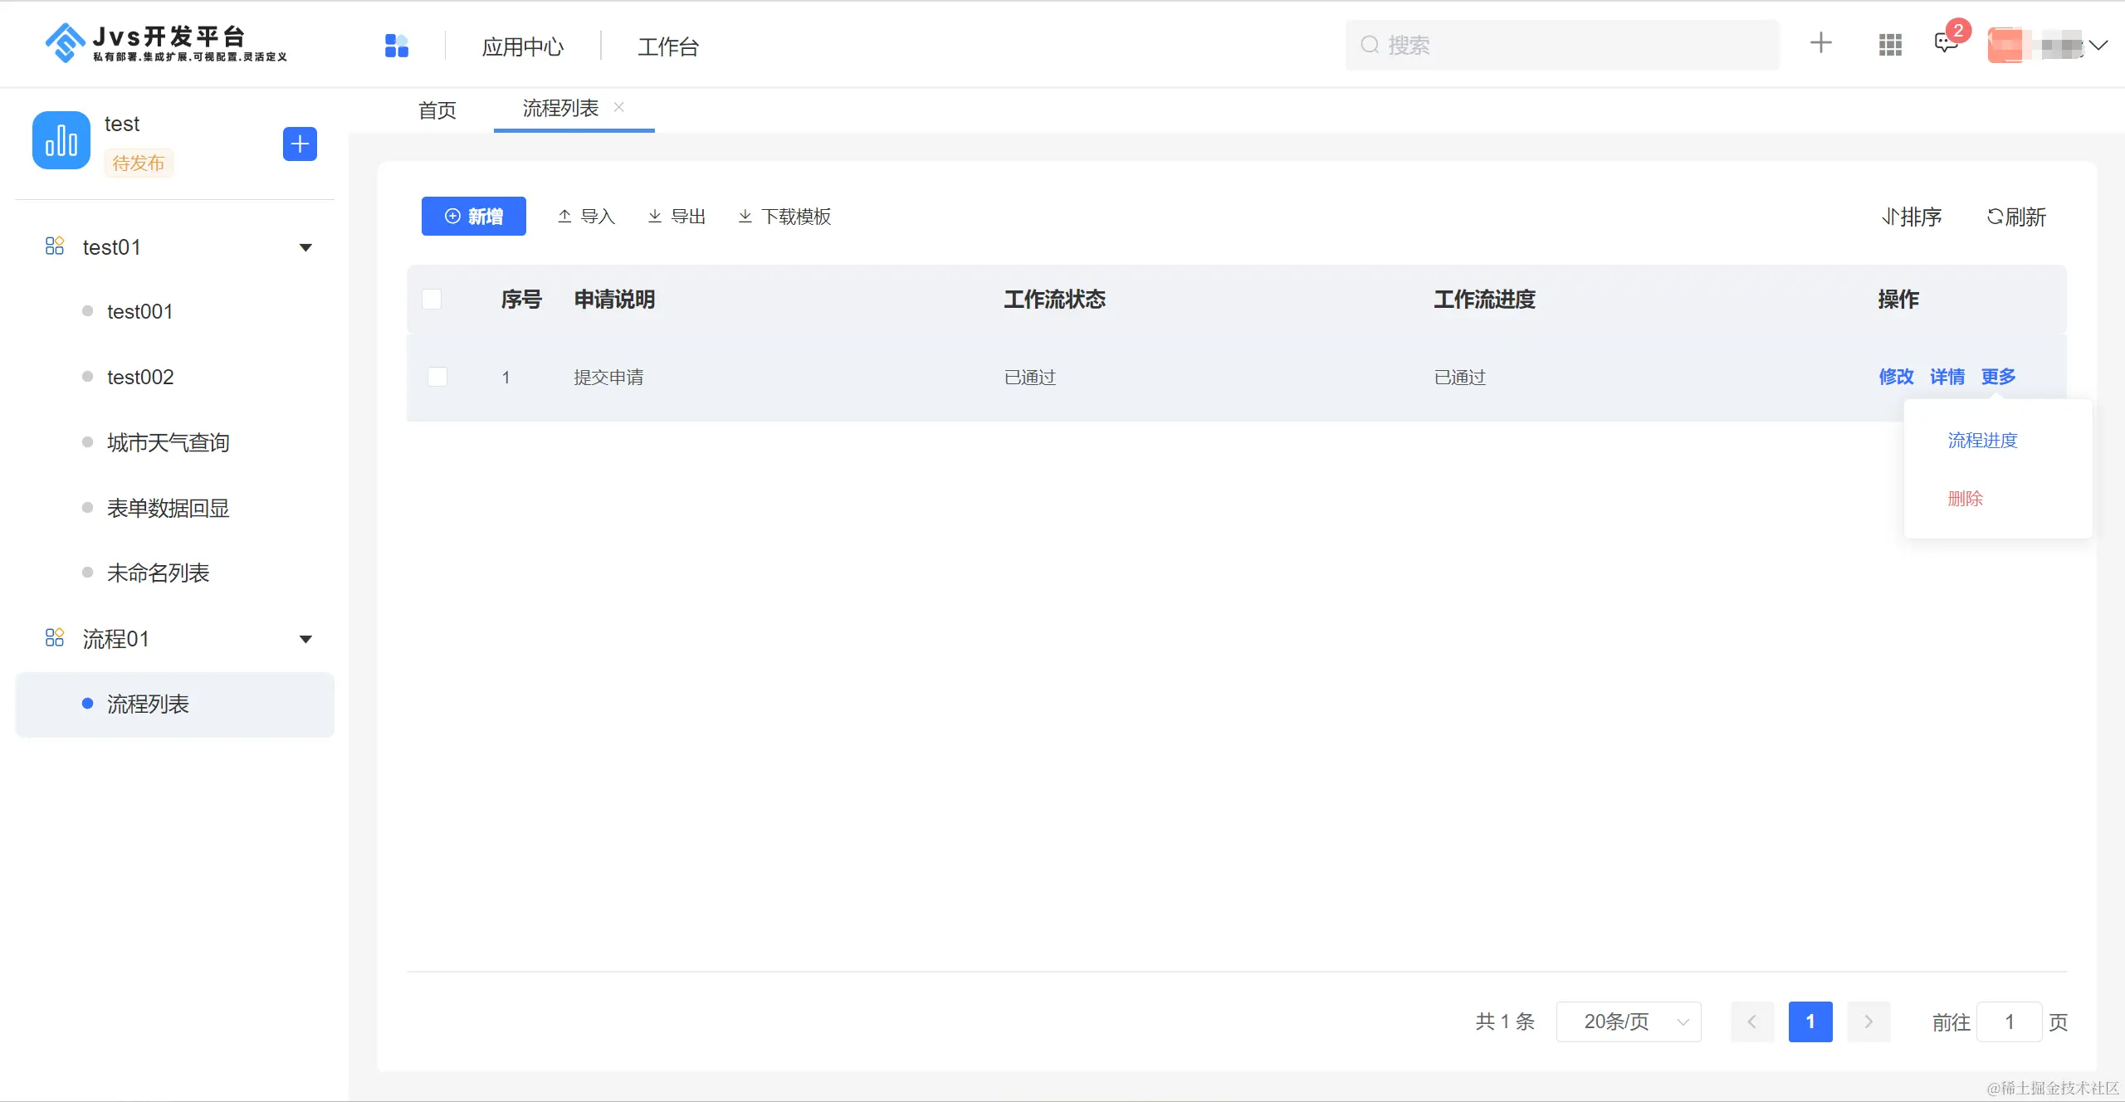
Task: Click the blue plus icon beside test app
Action: [x=300, y=144]
